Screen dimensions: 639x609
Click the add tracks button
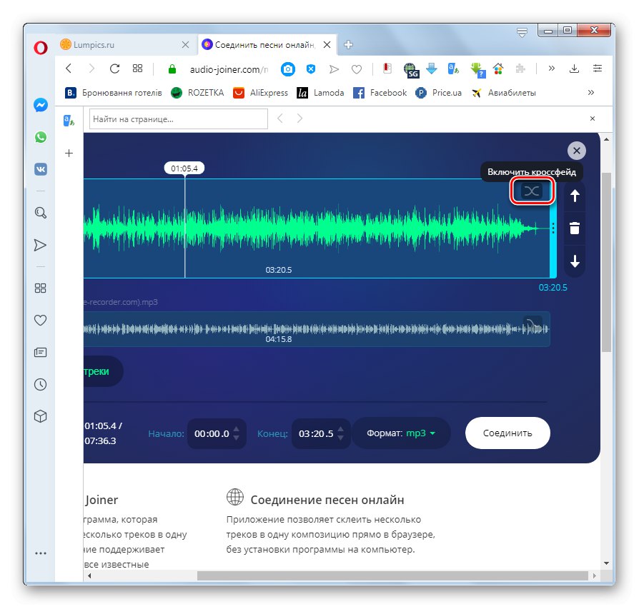pyautogui.click(x=103, y=371)
